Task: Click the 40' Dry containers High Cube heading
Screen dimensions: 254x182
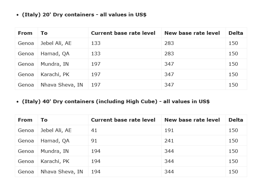Action: point(116,101)
